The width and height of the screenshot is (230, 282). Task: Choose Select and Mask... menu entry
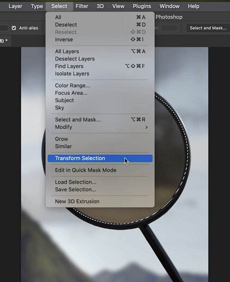point(100,120)
